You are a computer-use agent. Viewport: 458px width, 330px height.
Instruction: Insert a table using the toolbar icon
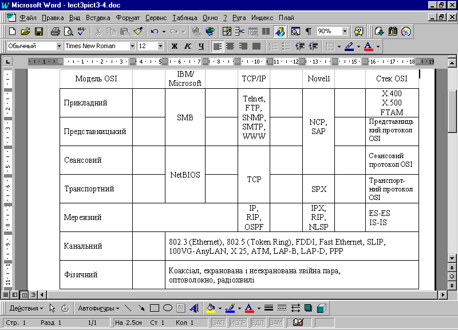pyautogui.click(x=240, y=32)
